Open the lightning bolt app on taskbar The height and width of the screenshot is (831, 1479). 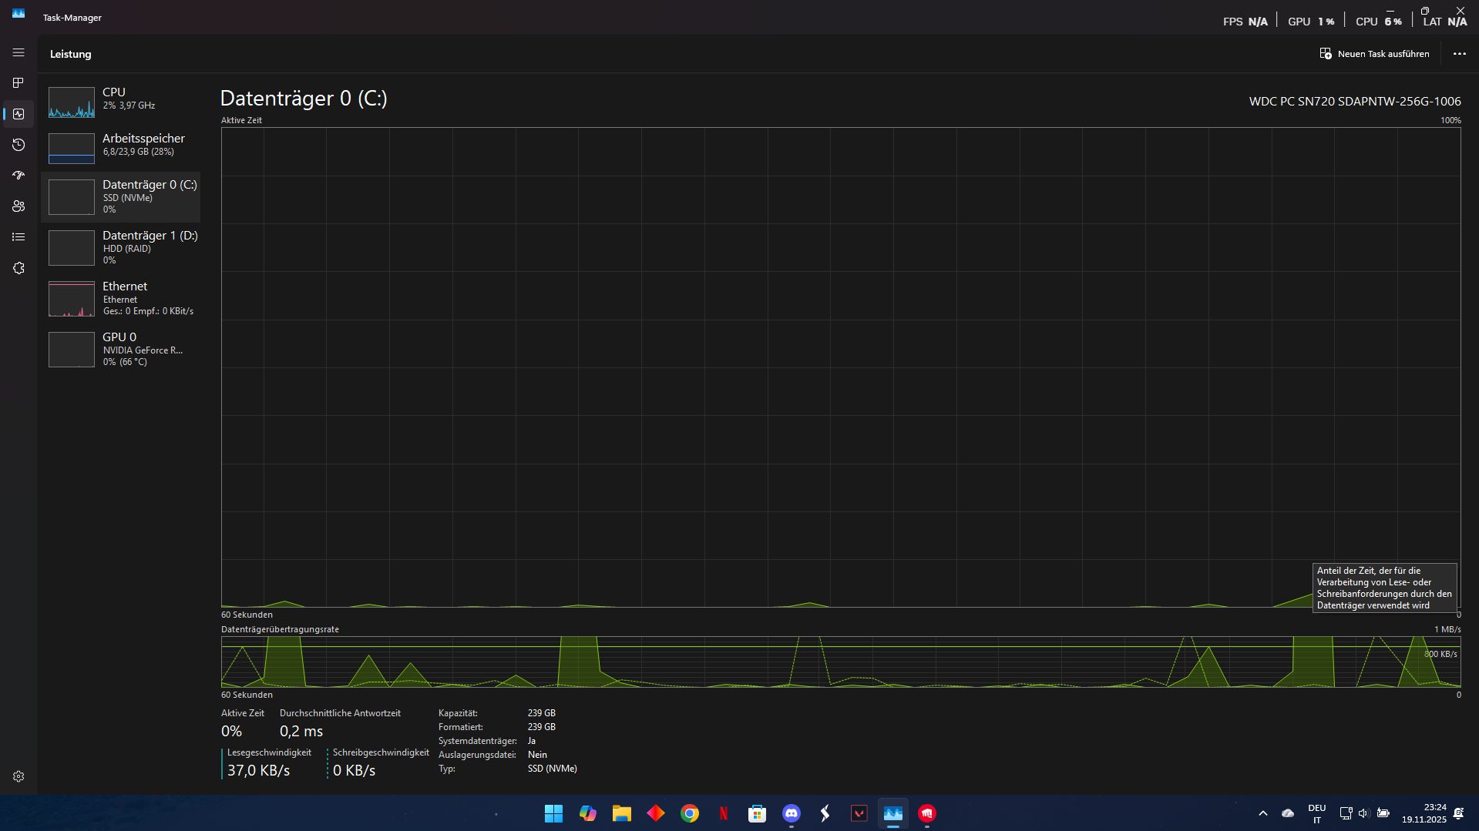pos(825,813)
